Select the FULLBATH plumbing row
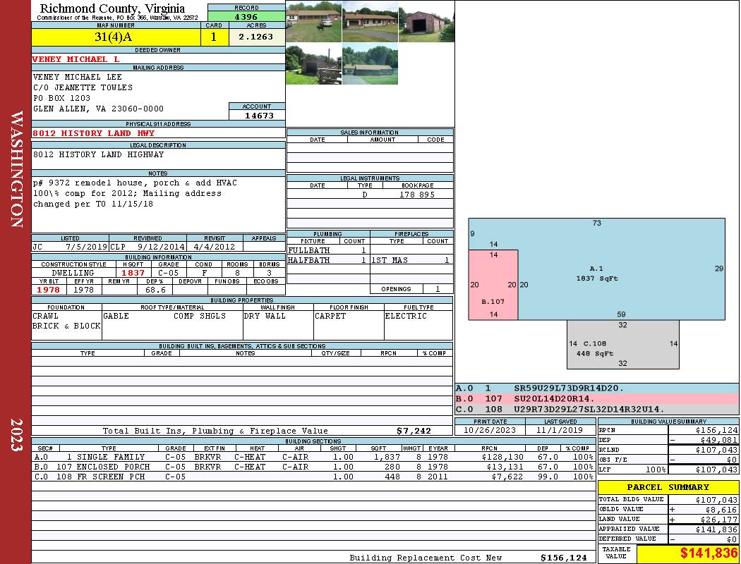Image resolution: width=741 pixels, height=564 pixels. (x=328, y=250)
